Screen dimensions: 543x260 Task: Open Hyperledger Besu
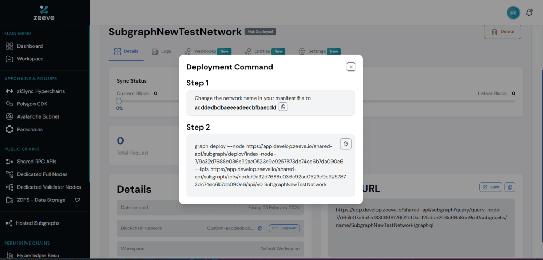point(39,256)
